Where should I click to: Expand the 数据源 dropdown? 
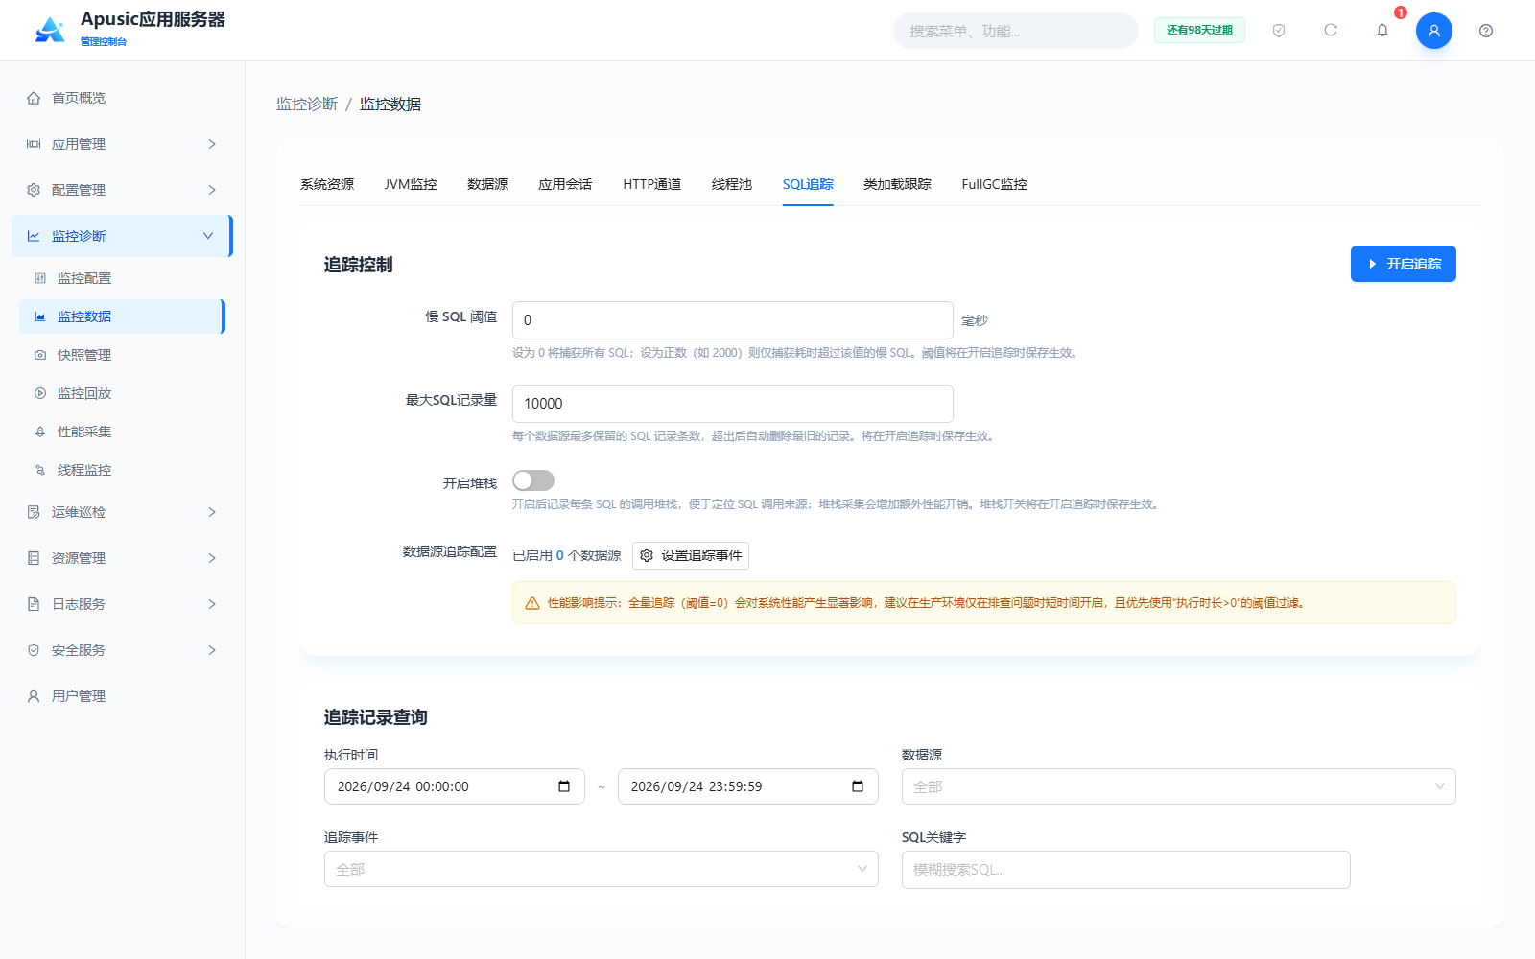tap(1178, 786)
